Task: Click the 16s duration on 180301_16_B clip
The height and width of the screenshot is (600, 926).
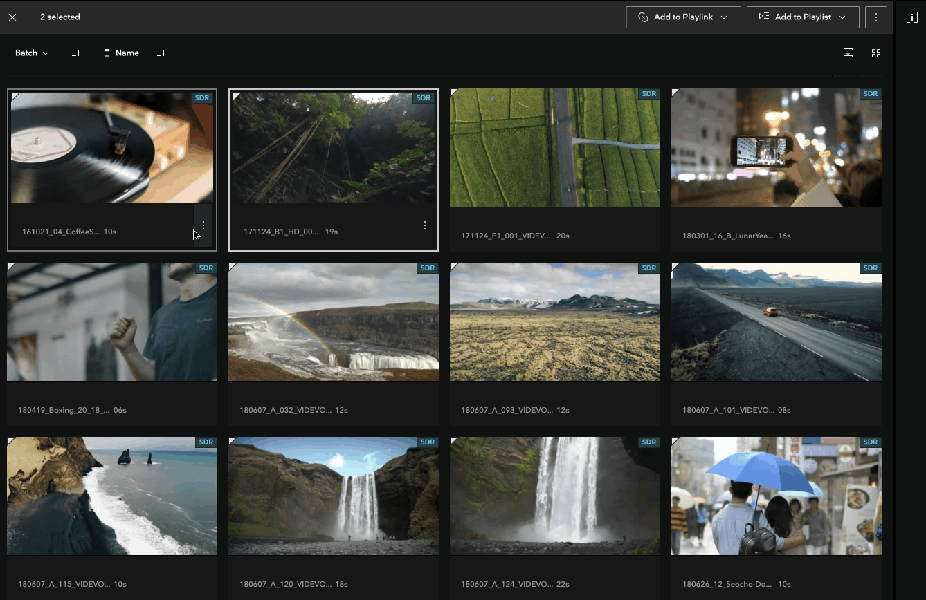Action: pyautogui.click(x=784, y=236)
